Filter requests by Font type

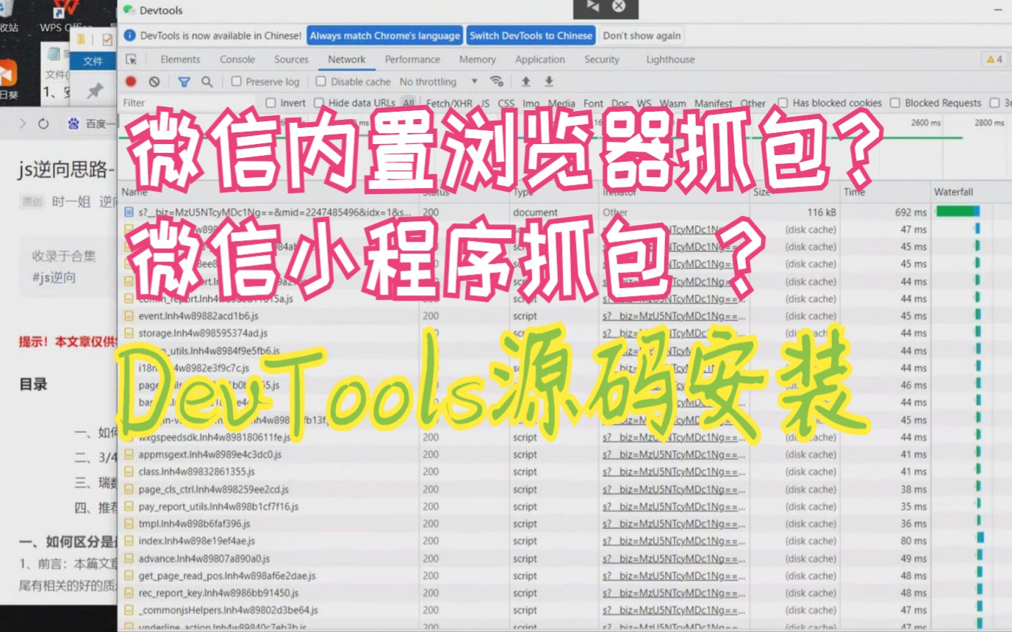click(593, 104)
